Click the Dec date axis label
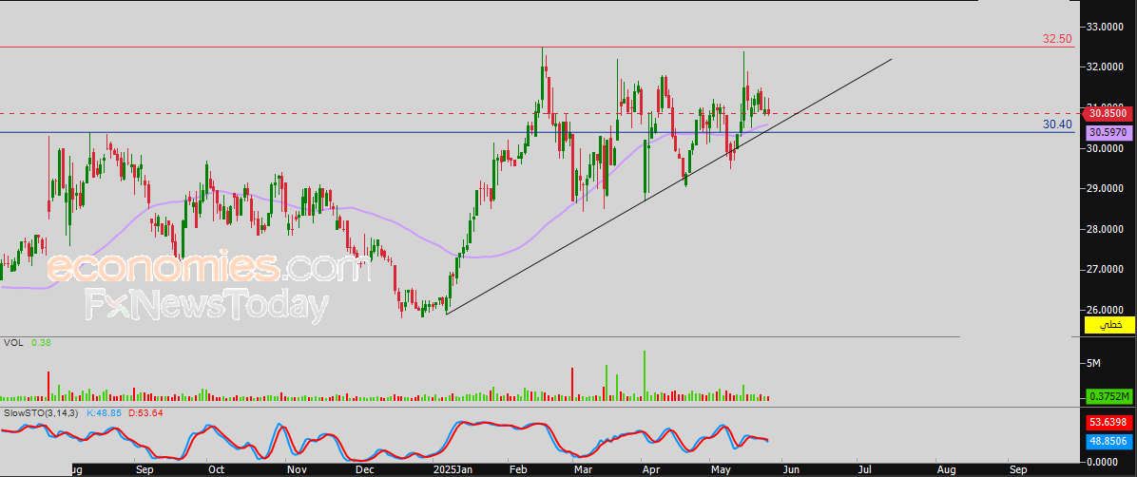 (x=365, y=469)
